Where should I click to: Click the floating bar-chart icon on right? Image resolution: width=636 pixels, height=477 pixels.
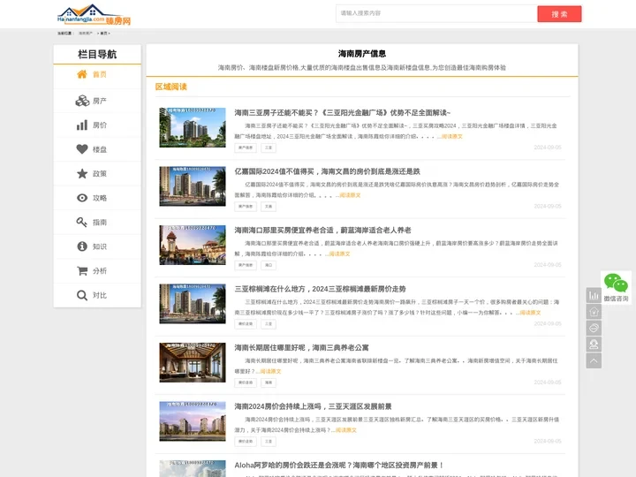pos(594,295)
